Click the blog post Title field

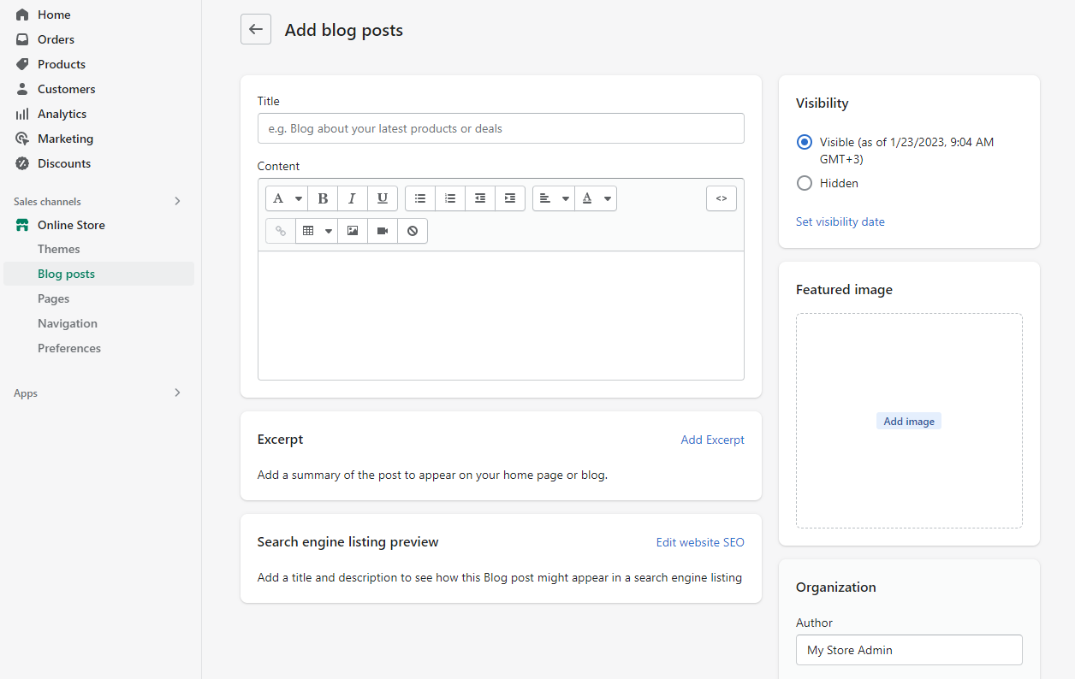tap(501, 128)
